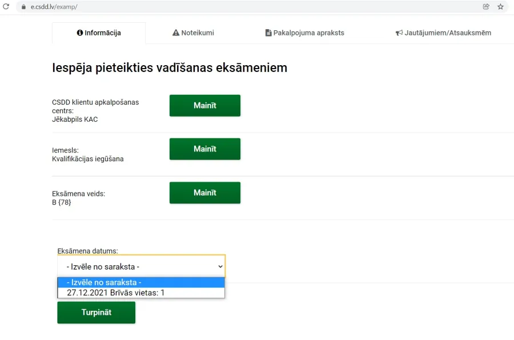The height and width of the screenshot is (340, 514).
Task: Click the info circle icon beside Informācija
Action: click(x=79, y=33)
